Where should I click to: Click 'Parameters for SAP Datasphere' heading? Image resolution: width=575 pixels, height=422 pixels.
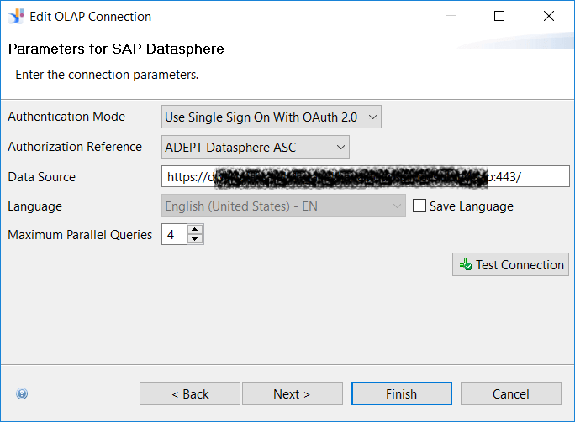pyautogui.click(x=116, y=49)
